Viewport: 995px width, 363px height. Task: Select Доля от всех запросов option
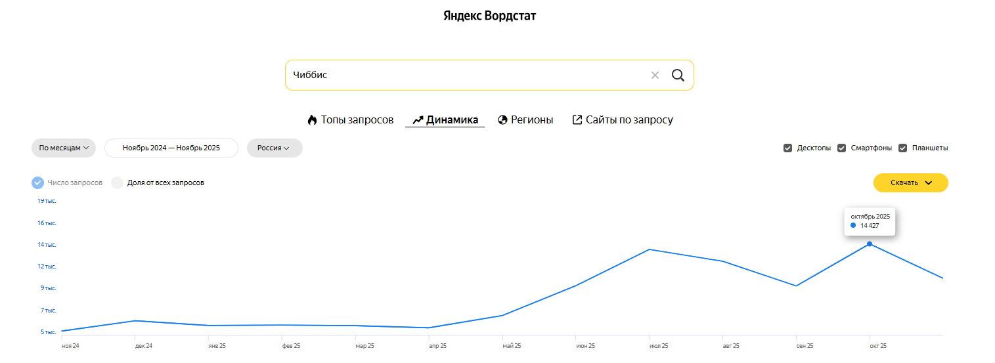click(118, 182)
